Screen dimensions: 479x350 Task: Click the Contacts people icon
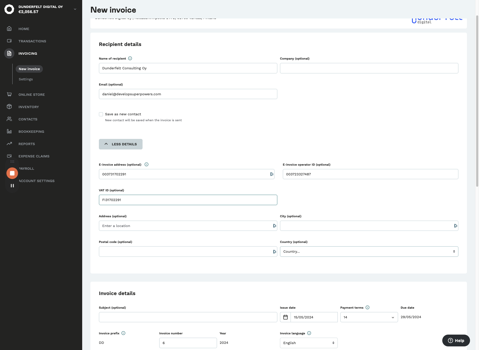[x=9, y=119]
